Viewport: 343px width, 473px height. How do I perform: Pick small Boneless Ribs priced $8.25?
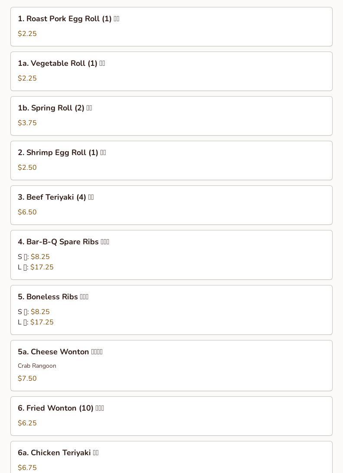pos(40,312)
